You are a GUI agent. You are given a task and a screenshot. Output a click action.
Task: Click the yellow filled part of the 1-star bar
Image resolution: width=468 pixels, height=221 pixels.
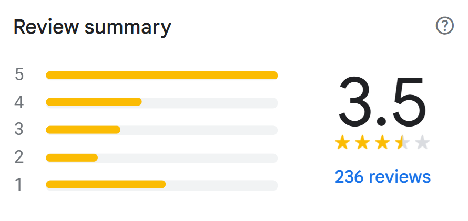105,184
